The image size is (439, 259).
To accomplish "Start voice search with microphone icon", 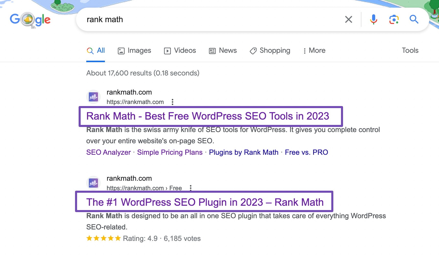I will point(374,19).
